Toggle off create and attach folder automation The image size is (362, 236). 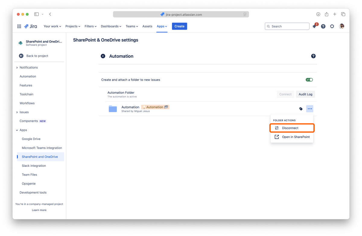coord(309,80)
